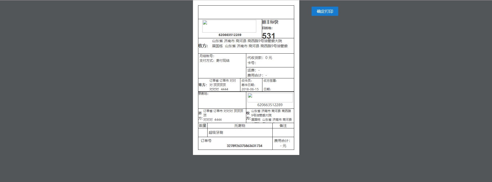Click the 收方签署 label
The height and width of the screenshot is (182, 492).
[270, 81]
